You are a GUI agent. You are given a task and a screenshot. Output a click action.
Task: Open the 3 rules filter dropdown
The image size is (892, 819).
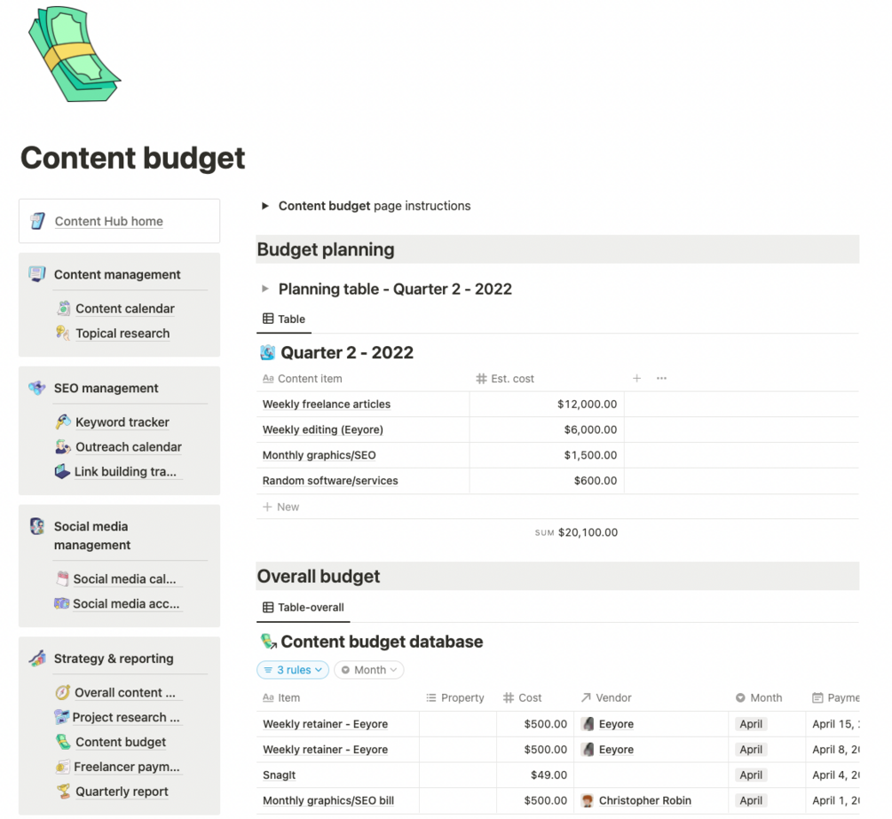click(x=293, y=670)
